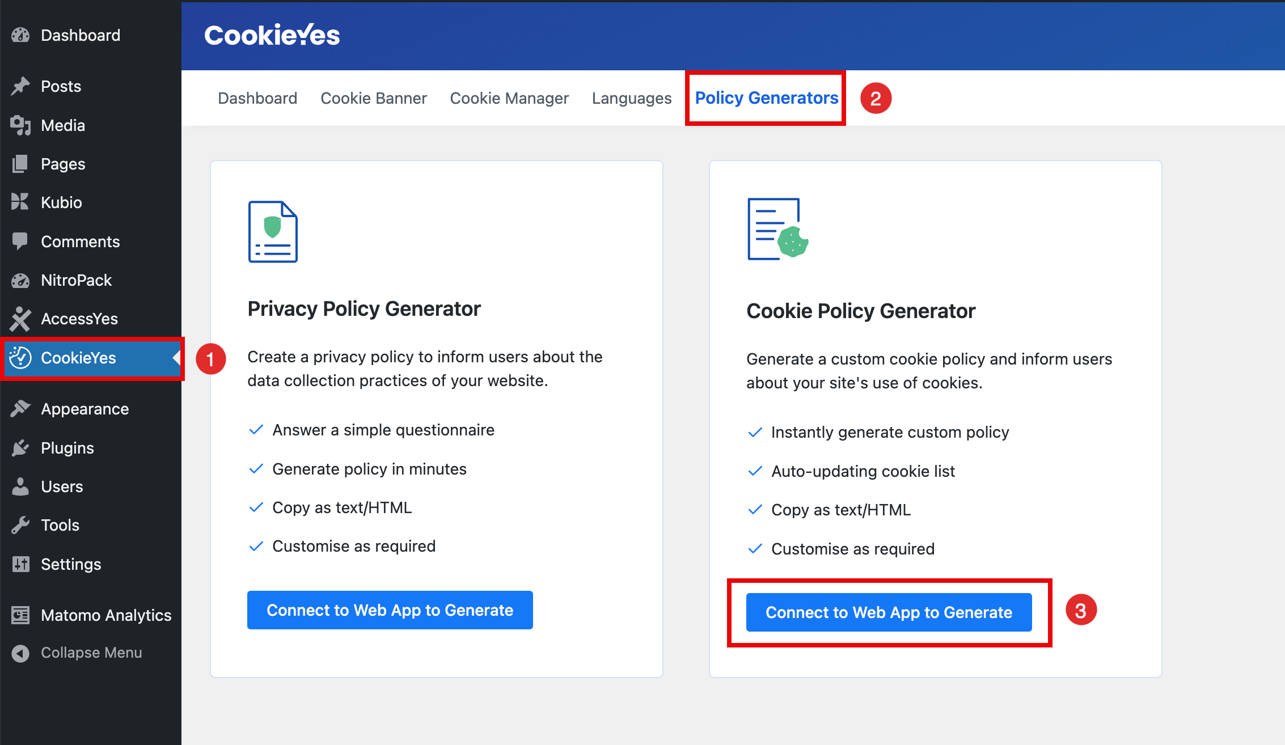
Task: Click the NitroPack speedometer icon
Action: 20,280
